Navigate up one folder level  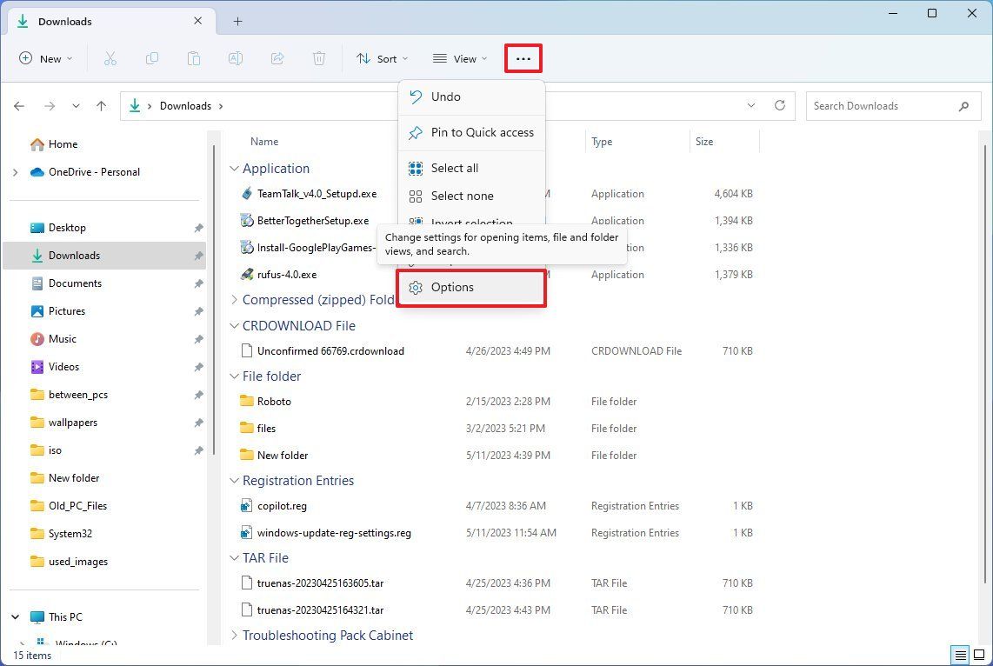pos(101,105)
